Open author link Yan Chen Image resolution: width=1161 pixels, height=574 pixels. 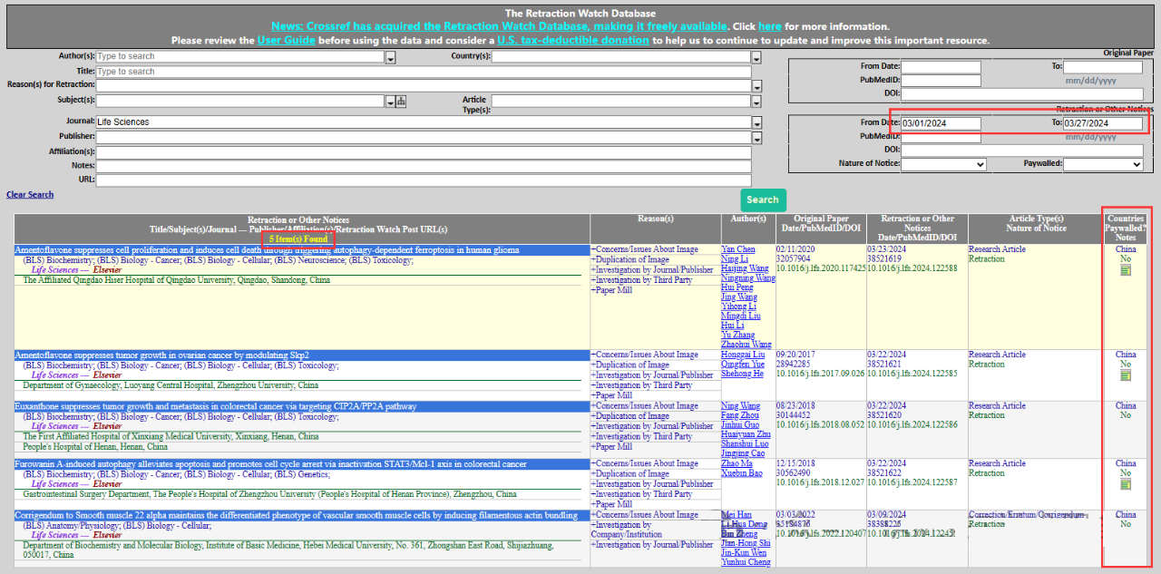point(737,249)
